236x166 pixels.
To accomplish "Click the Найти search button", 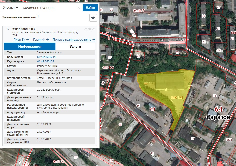I will [x=90, y=8].
